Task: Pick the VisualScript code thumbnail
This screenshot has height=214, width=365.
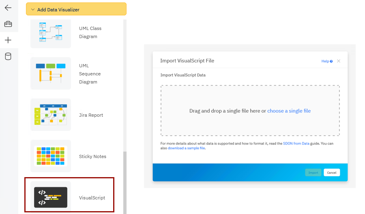Action: pyautogui.click(x=51, y=197)
